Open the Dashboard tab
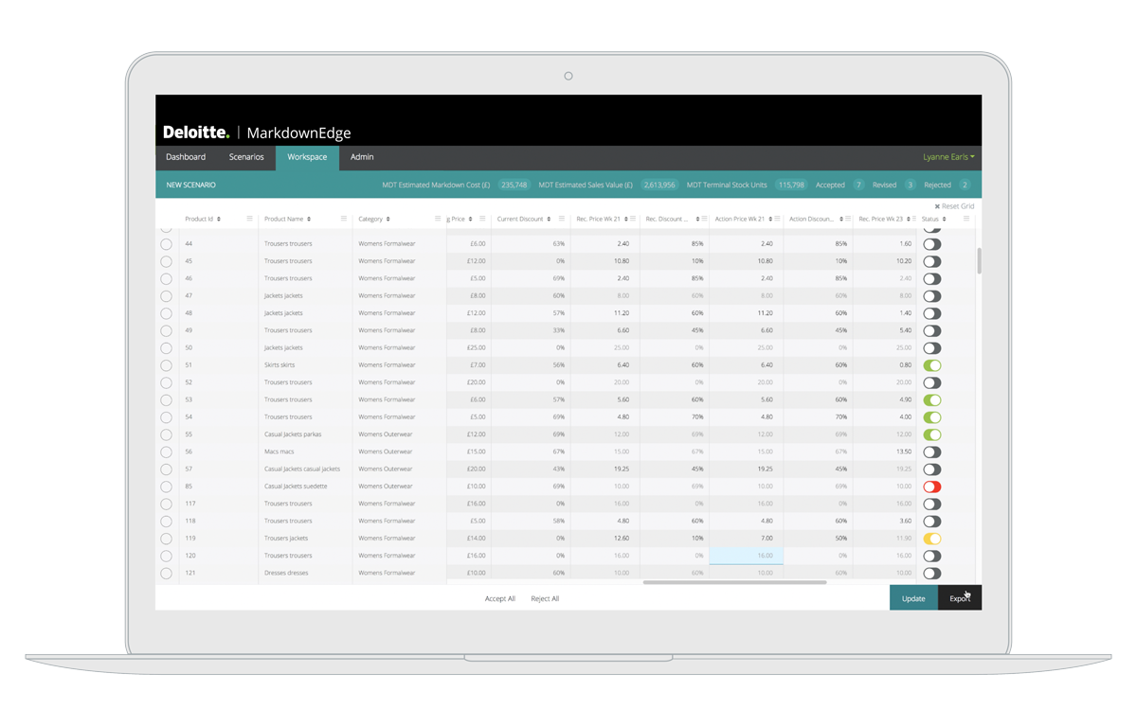Viewport: 1137px width, 726px height. coord(186,157)
